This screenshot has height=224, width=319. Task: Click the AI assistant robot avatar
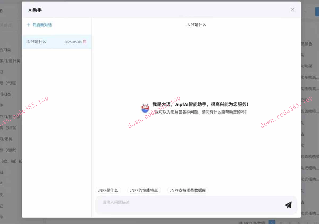(145, 107)
